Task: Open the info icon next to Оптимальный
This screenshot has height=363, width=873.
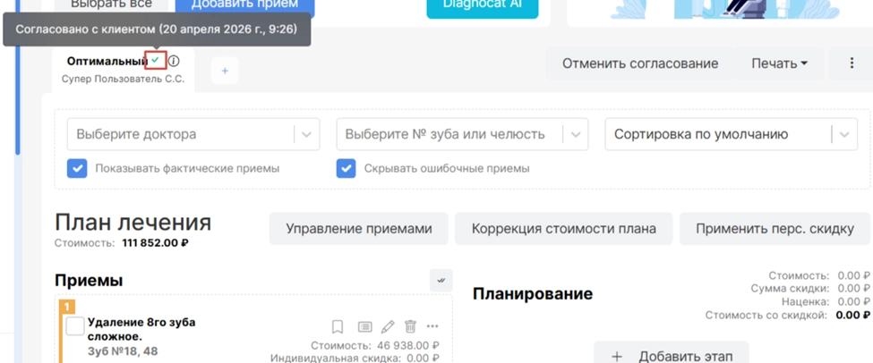Action: (174, 62)
